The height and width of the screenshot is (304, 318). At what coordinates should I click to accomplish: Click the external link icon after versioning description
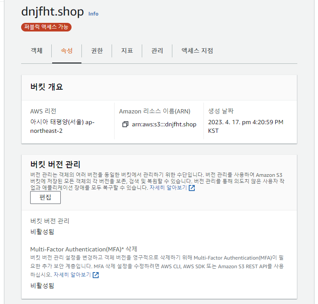[x=192, y=188]
